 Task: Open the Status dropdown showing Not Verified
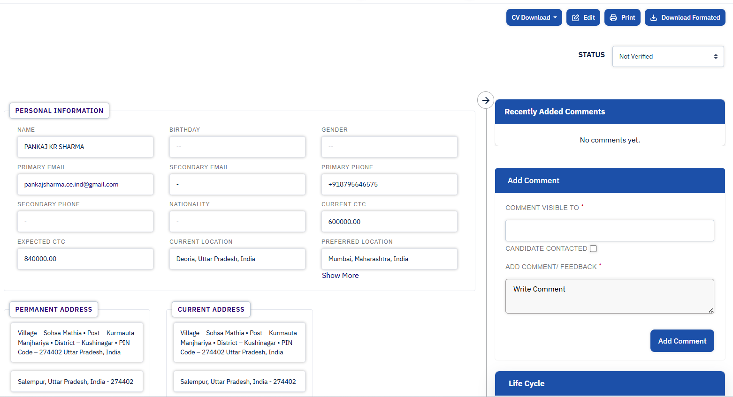668,56
